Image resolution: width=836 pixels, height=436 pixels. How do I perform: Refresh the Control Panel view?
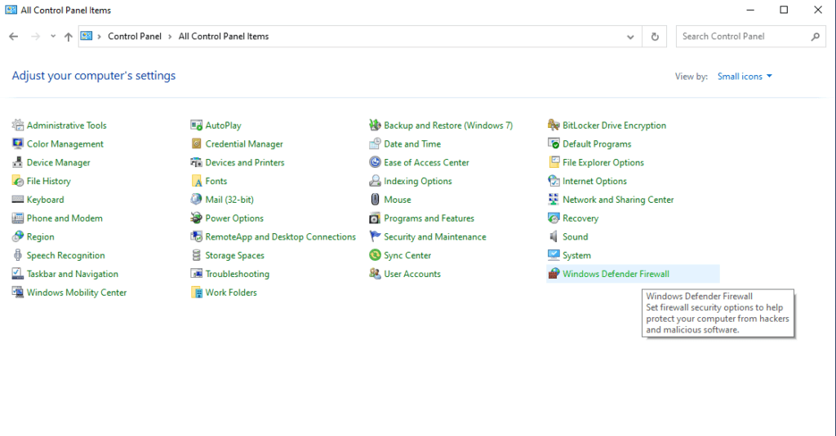point(655,37)
